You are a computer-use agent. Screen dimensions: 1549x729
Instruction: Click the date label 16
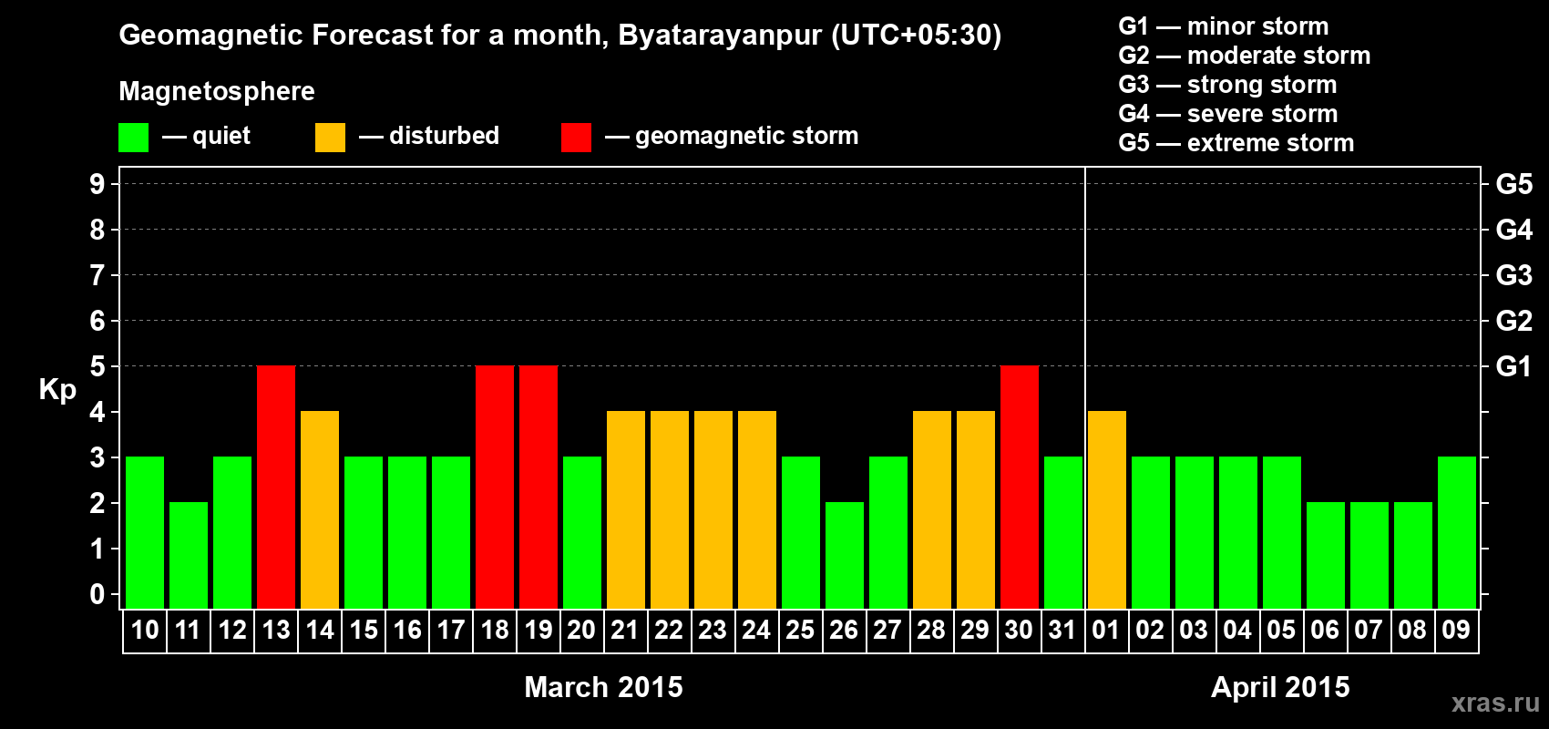pos(407,631)
